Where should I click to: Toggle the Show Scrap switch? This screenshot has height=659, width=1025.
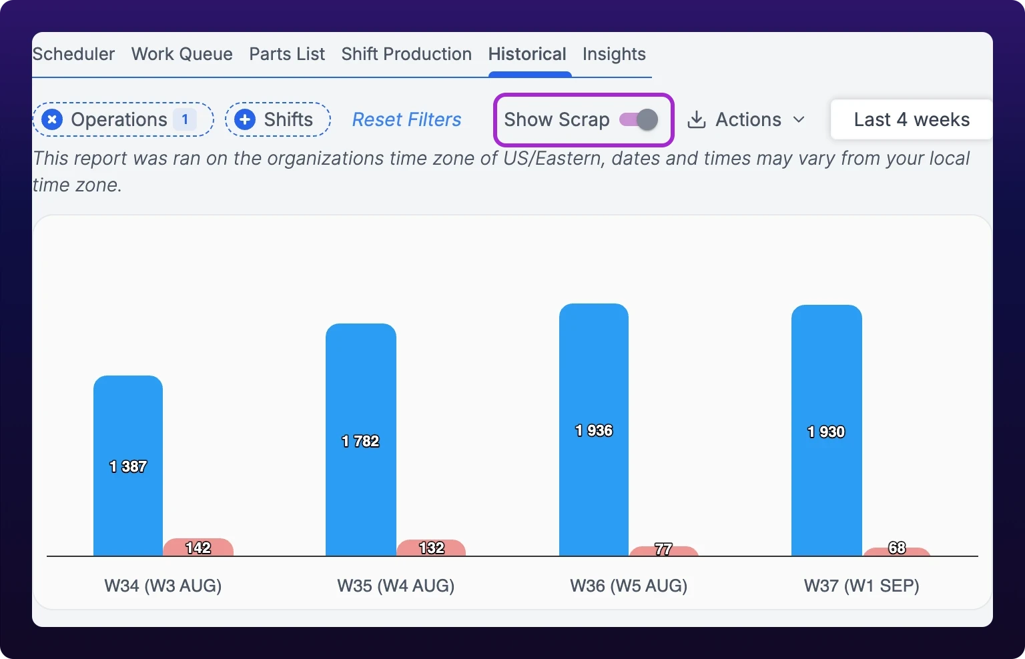639,119
